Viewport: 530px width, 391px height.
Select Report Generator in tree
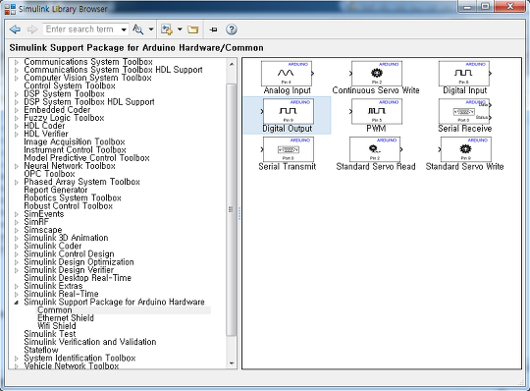click(55, 190)
